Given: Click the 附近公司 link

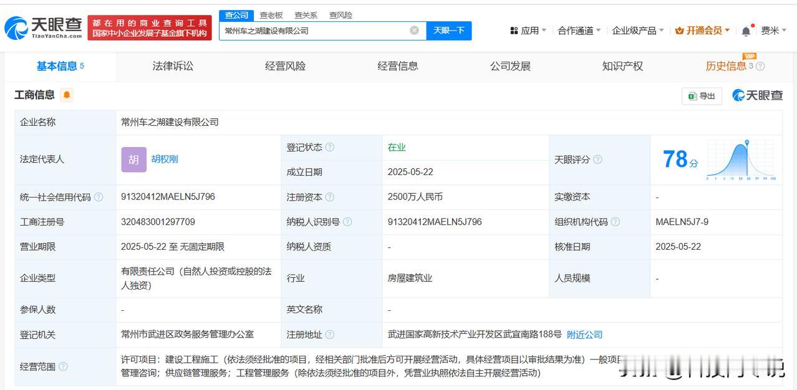Looking at the screenshot, I should pos(584,335).
